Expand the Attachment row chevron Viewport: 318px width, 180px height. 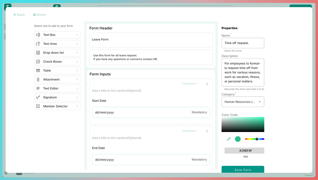(x=77, y=79)
